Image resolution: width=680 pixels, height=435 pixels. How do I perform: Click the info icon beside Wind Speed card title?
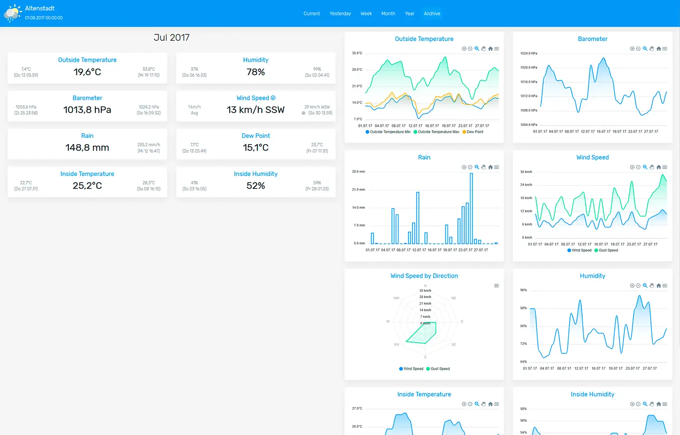[x=273, y=98]
